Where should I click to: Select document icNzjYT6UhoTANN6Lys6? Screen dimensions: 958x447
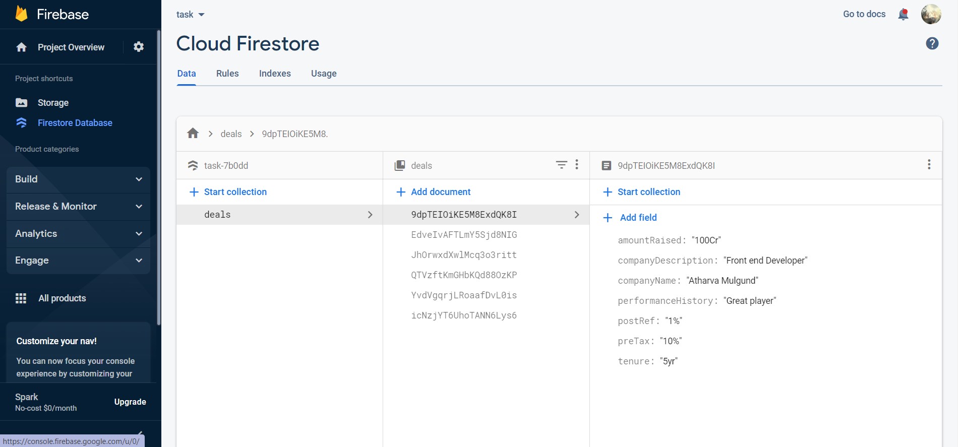pos(464,315)
